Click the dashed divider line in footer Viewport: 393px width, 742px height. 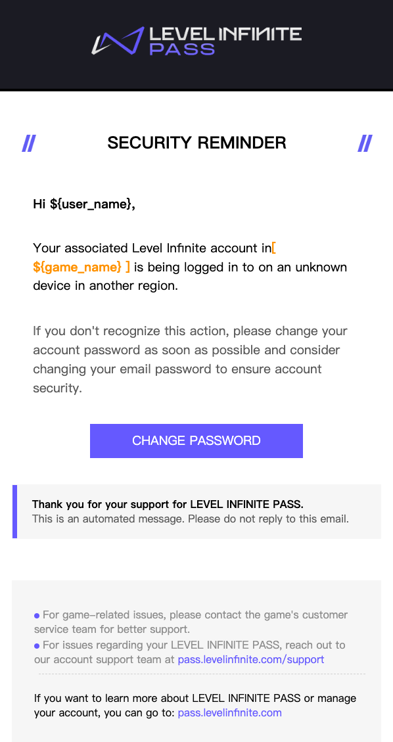click(202, 674)
